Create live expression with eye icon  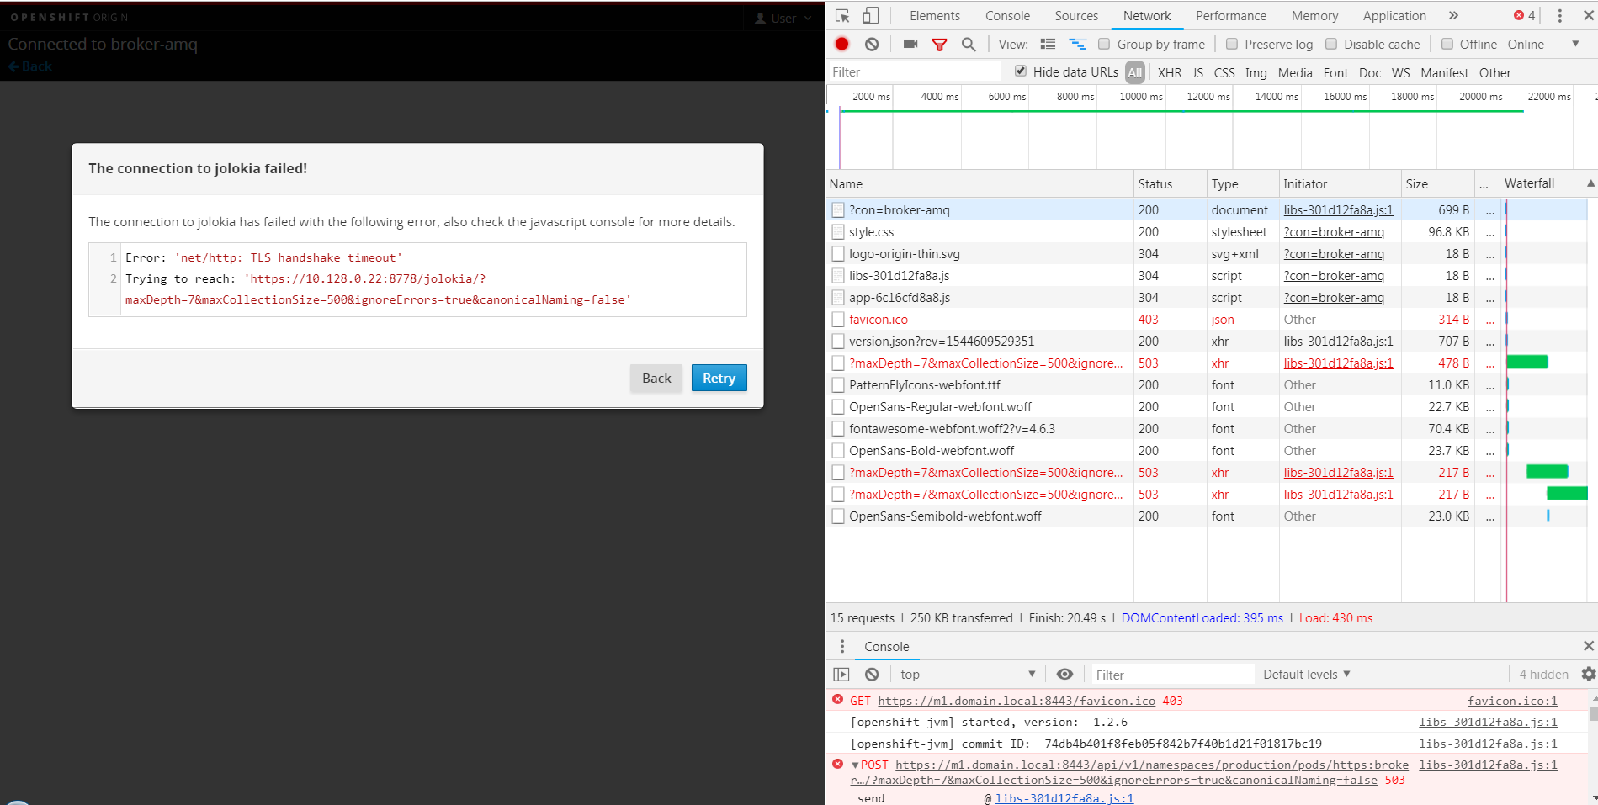1064,674
